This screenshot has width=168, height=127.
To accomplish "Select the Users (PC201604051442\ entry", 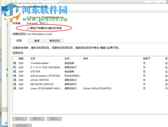I will (90, 89).
